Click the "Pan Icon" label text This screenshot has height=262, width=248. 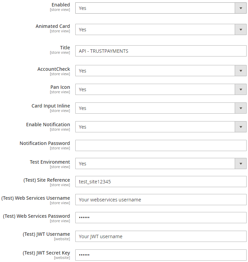(60, 87)
